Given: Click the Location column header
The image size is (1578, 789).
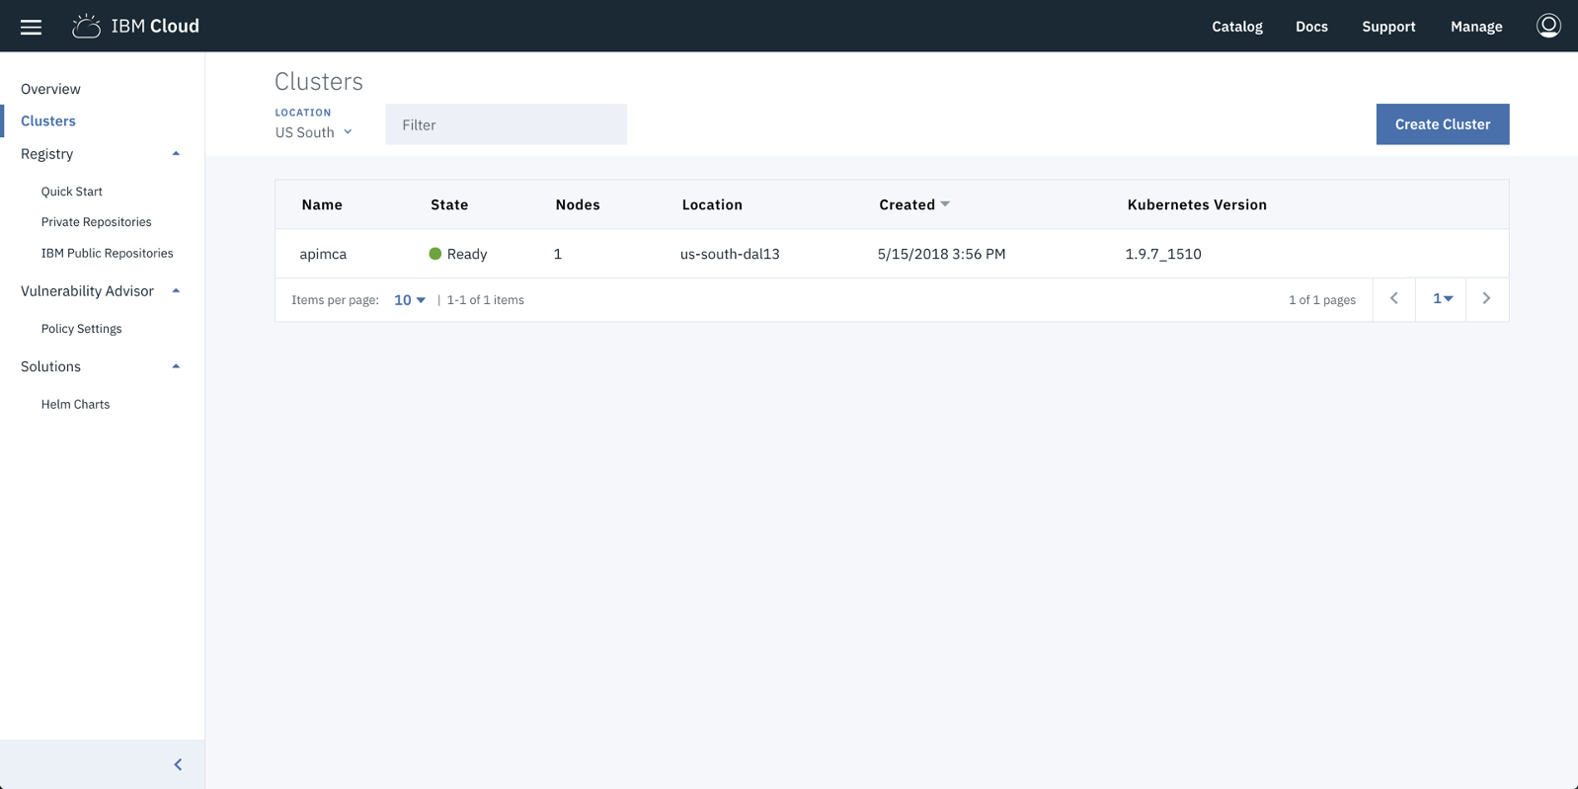Looking at the screenshot, I should pyautogui.click(x=712, y=204).
